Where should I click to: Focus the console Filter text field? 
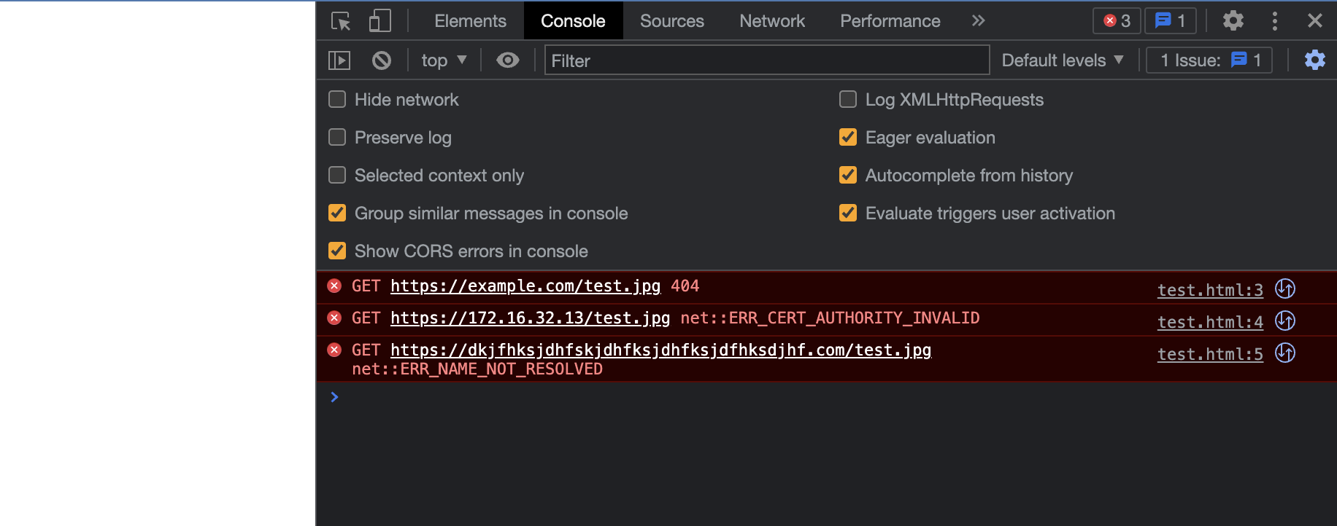click(x=766, y=60)
